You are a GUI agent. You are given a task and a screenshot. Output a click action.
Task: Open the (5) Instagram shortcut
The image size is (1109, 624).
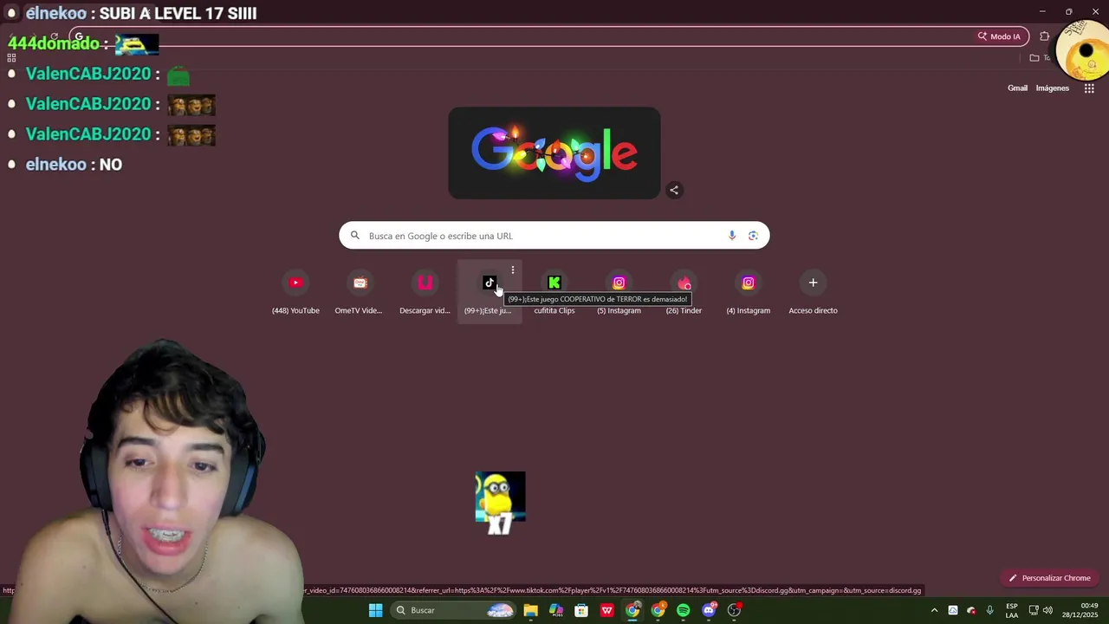pos(619,292)
